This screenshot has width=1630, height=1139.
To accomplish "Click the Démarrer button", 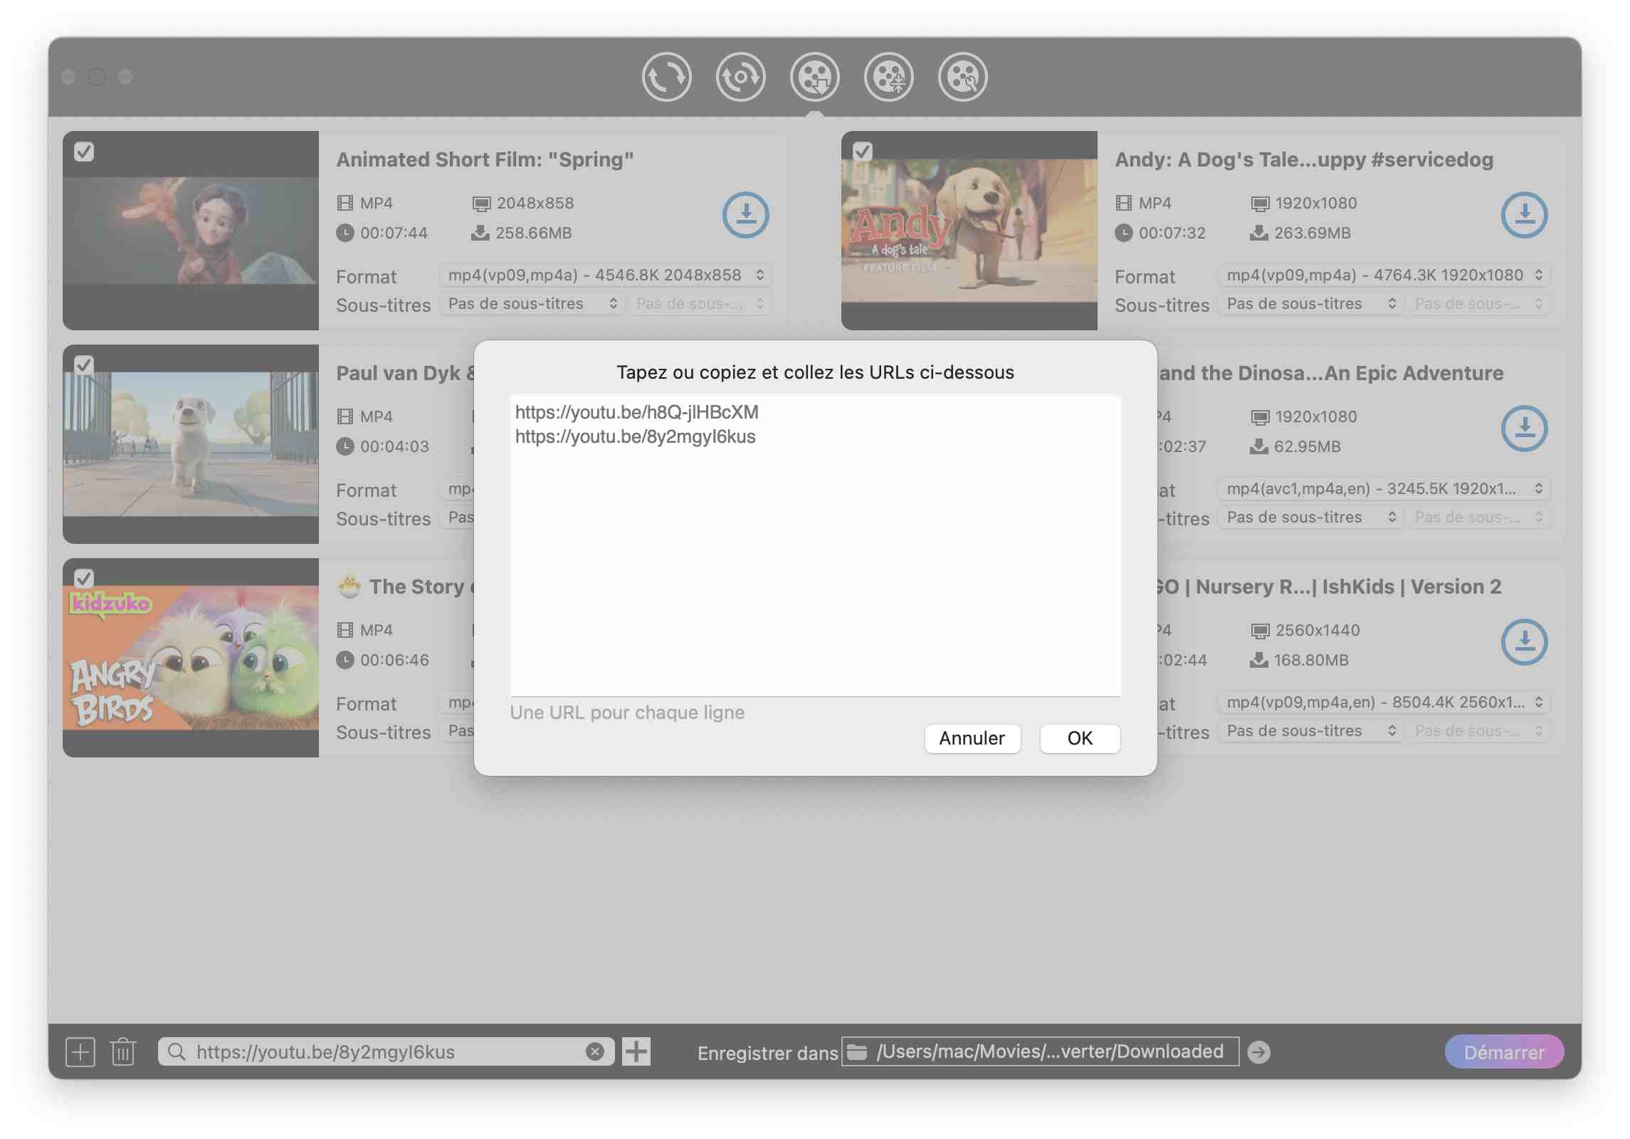I will point(1504,1051).
